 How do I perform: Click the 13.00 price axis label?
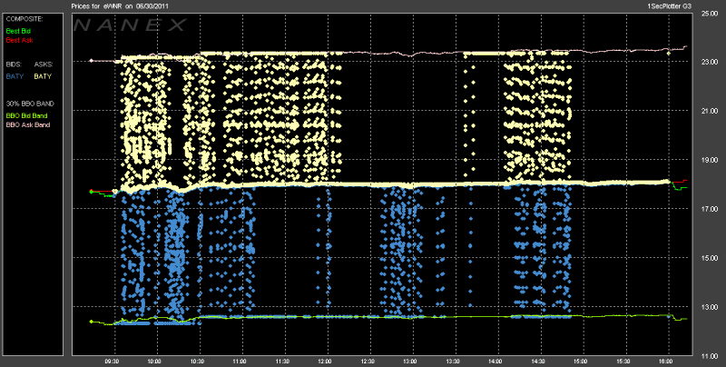[x=710, y=307]
